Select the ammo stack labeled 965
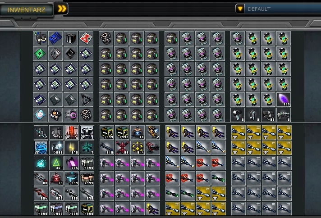This screenshot has height=218, width=321. pos(72,194)
